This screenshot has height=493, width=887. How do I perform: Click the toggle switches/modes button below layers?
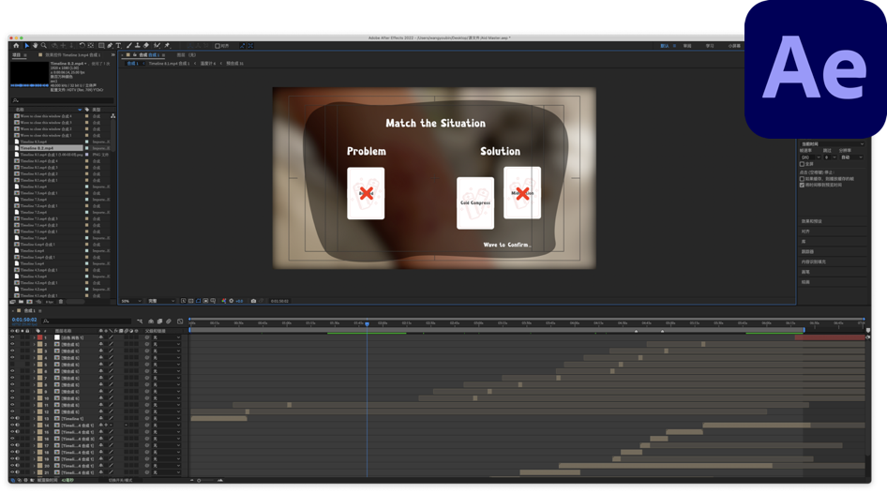point(121,480)
